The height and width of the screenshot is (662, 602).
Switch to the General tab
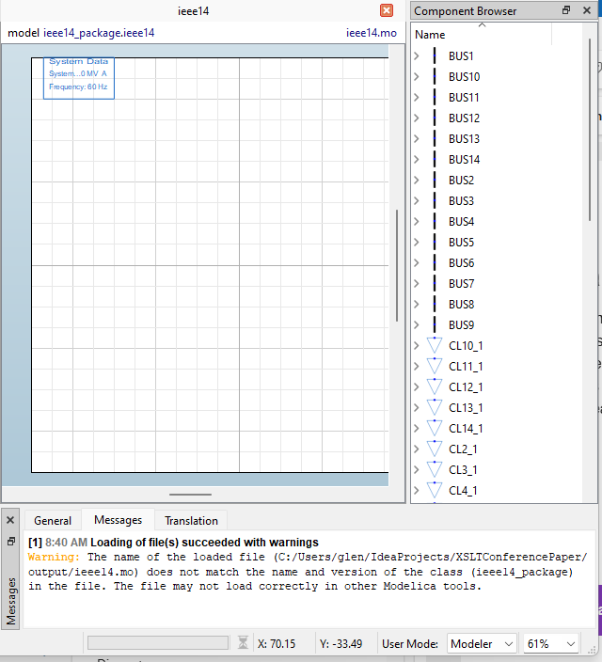tap(53, 521)
